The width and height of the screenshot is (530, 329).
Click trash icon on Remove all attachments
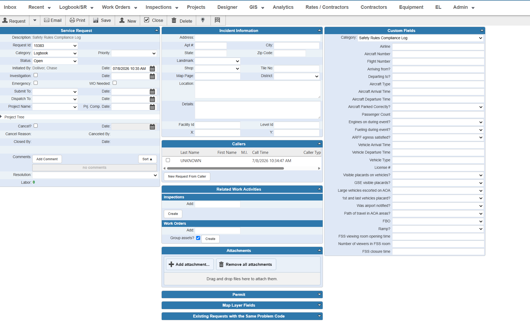coord(221,264)
